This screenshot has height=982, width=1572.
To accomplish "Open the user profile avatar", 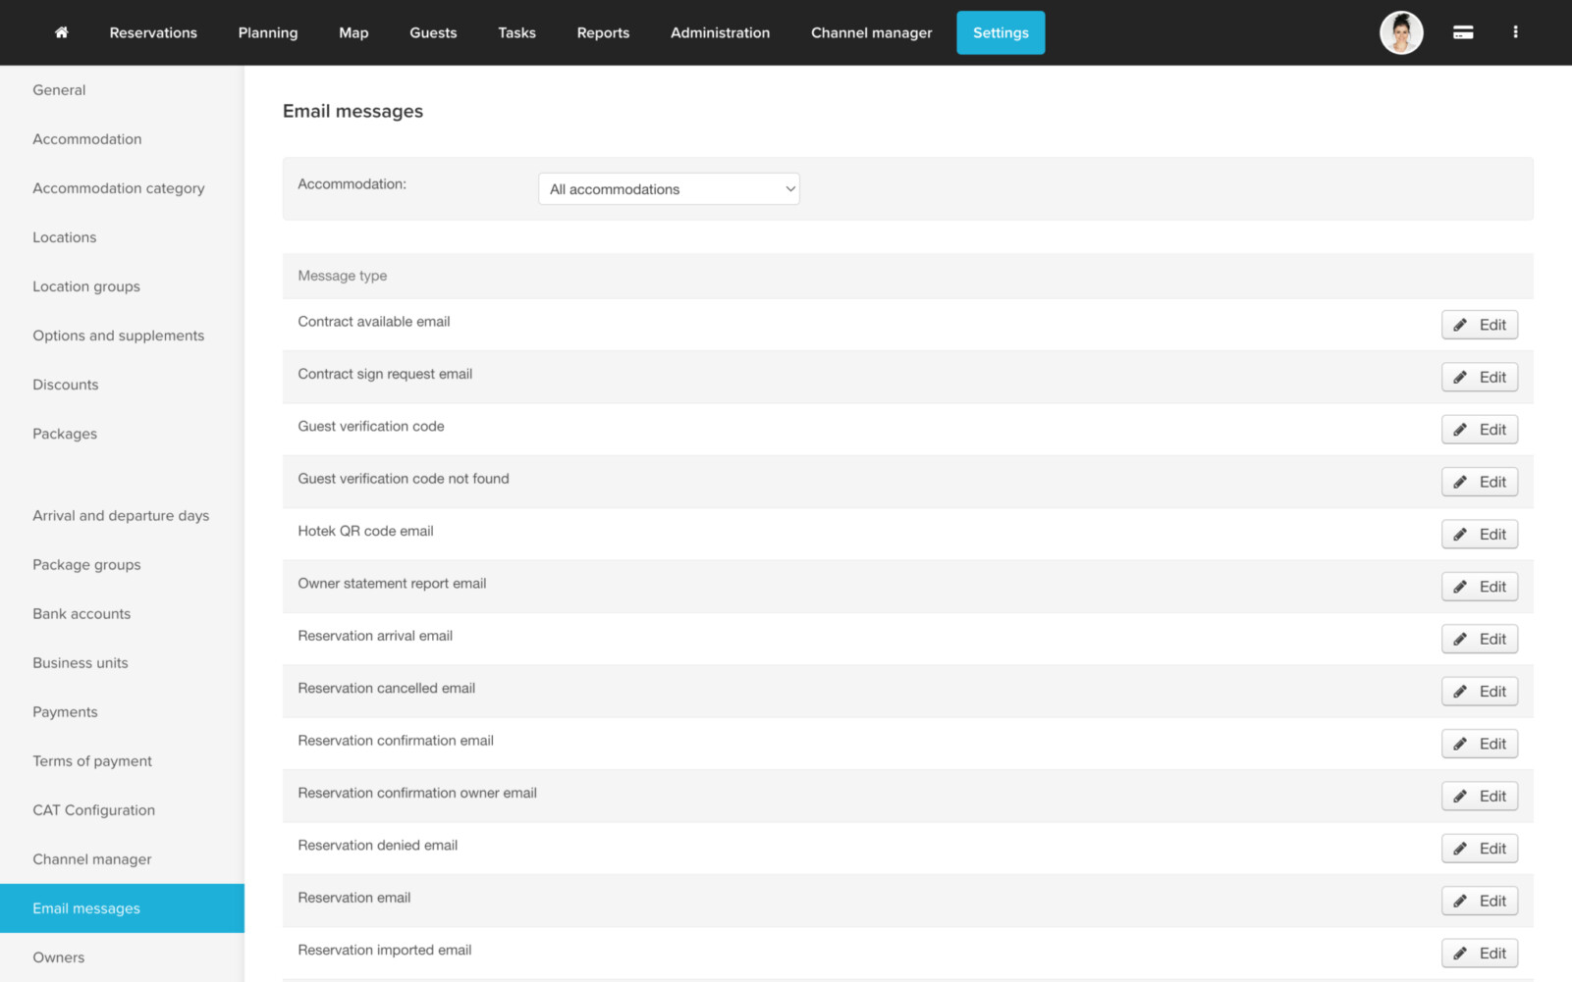I will pos(1400,32).
